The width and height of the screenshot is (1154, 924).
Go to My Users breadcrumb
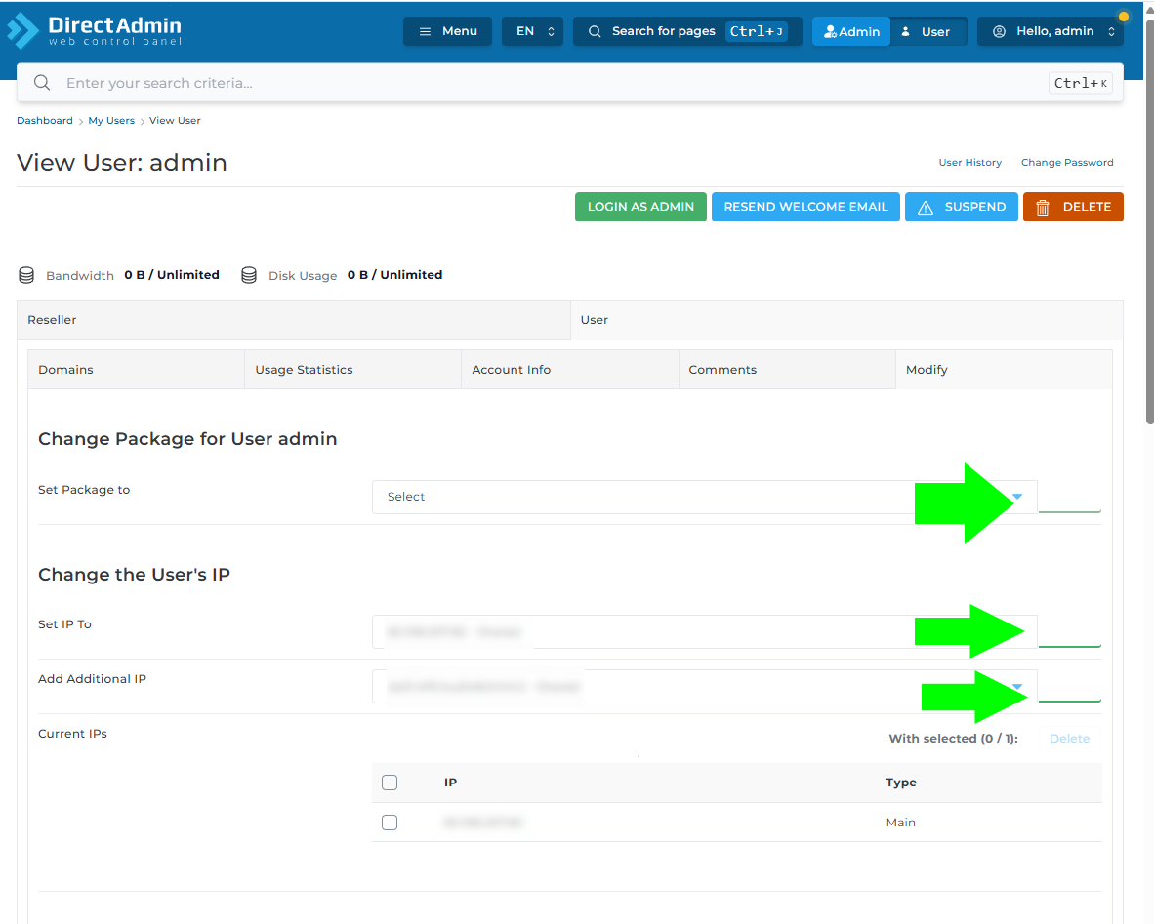111,121
